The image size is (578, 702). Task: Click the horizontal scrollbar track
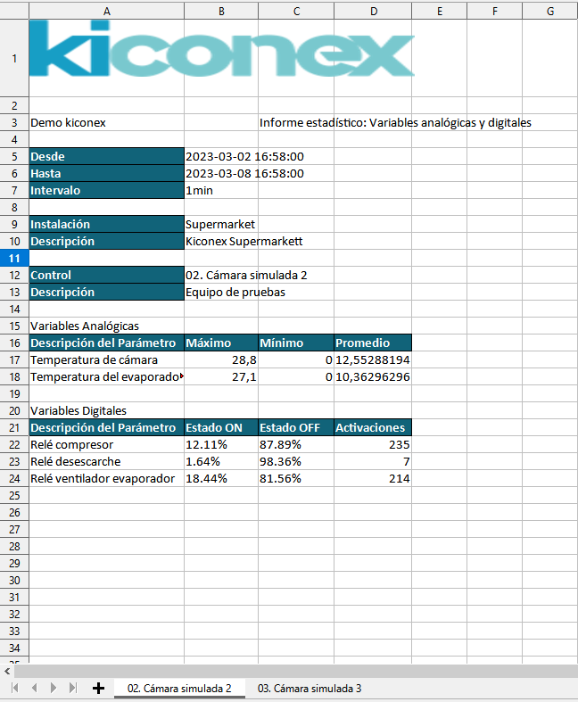294,671
